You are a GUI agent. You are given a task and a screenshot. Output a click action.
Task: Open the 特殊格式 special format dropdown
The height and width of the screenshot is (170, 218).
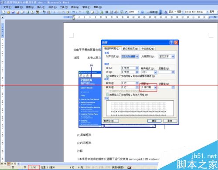[156, 72]
